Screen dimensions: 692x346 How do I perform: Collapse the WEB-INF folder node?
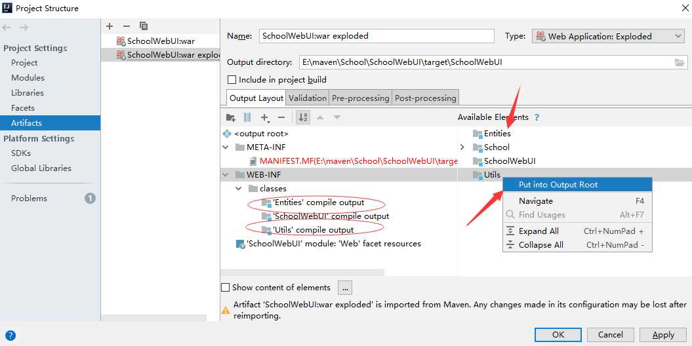pyautogui.click(x=226, y=174)
